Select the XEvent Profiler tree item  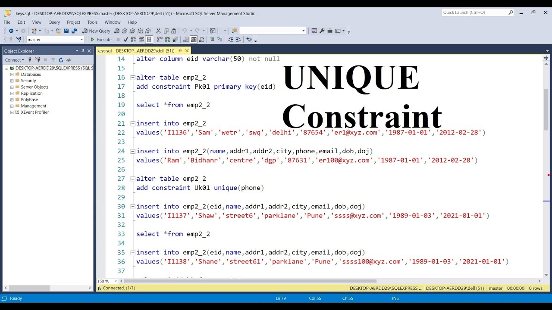click(x=34, y=112)
